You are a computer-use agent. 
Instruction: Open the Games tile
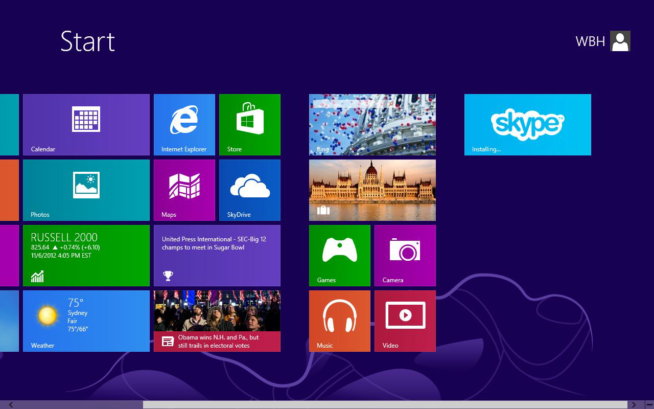pos(340,256)
